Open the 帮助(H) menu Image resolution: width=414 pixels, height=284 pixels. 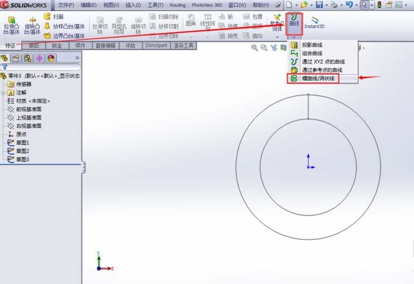tap(261, 5)
